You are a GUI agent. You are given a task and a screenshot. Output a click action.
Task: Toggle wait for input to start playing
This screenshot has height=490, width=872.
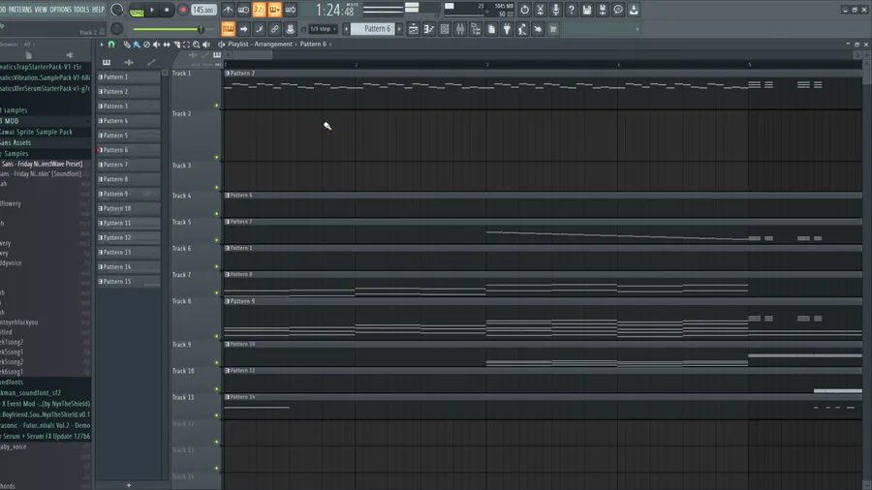click(243, 10)
